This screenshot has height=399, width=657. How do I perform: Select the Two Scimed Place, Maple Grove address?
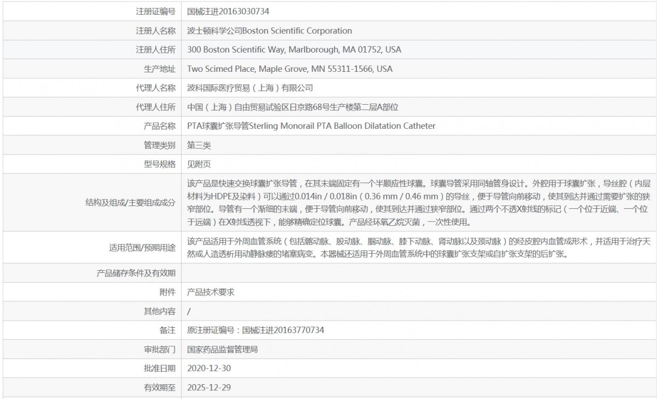pos(290,69)
